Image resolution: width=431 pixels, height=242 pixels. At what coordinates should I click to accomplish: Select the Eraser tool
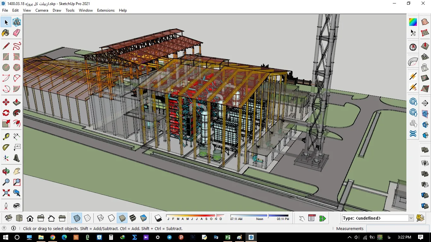[x=16, y=33]
